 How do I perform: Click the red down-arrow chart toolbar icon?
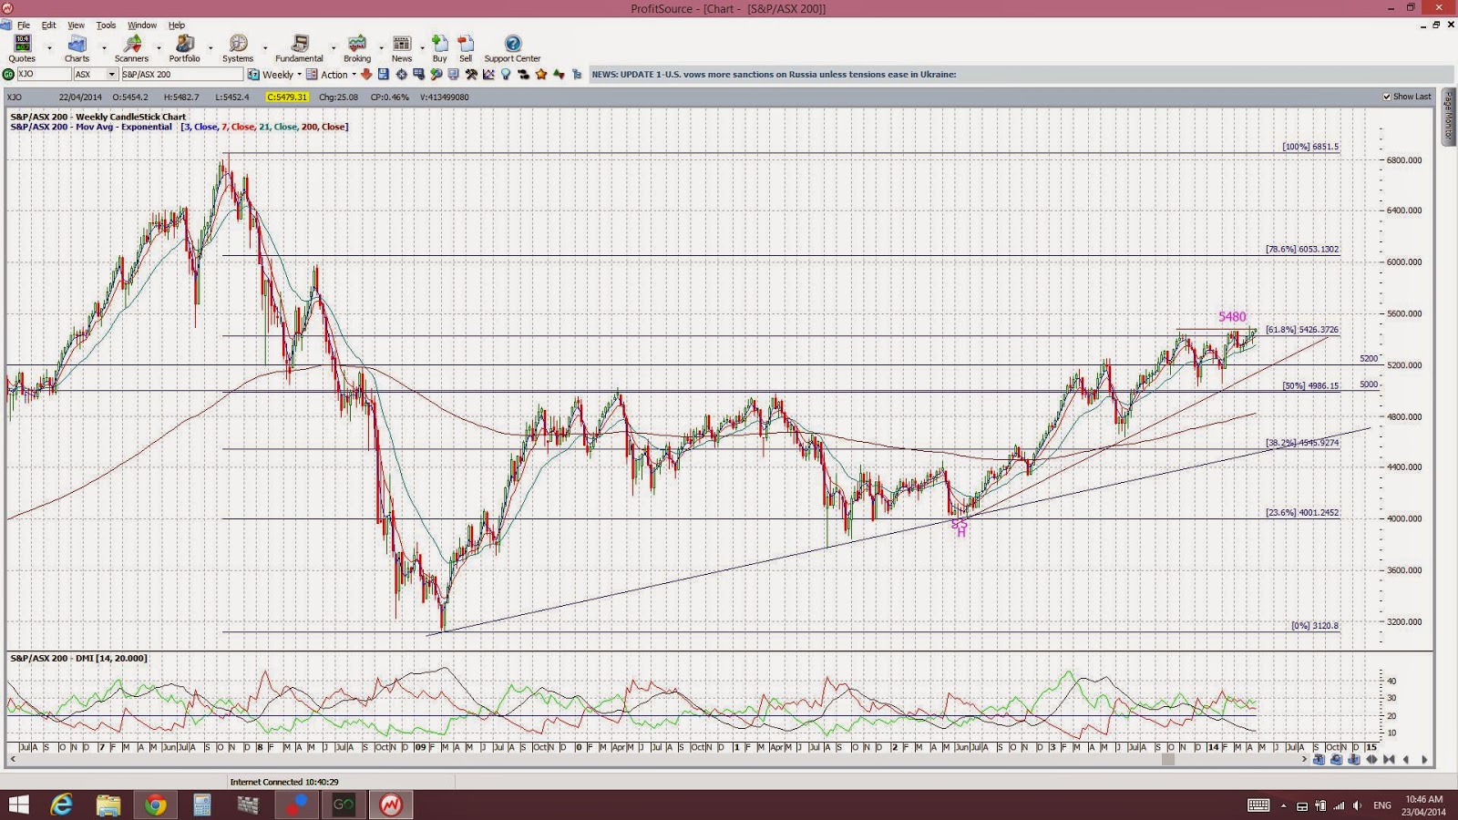click(366, 75)
